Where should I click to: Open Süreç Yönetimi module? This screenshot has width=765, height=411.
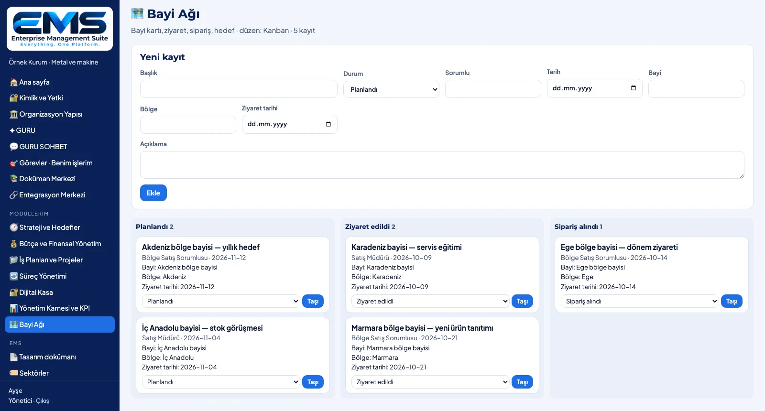(60, 276)
